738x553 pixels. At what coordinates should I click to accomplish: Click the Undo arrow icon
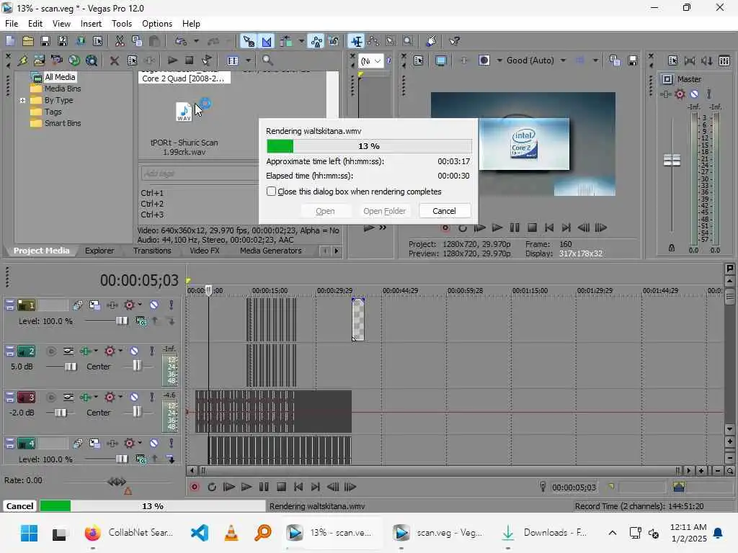point(181,41)
